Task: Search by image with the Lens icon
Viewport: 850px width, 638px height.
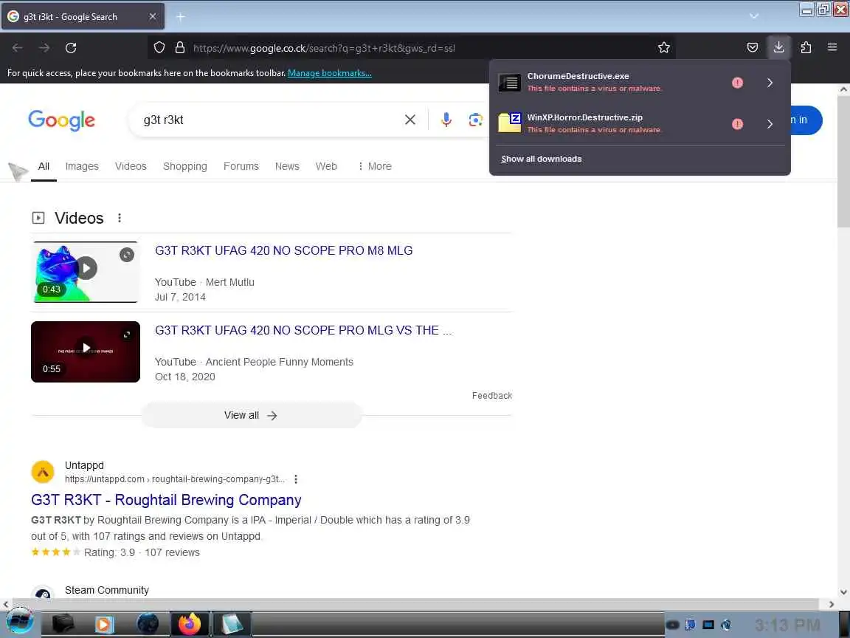Action: coord(475,120)
